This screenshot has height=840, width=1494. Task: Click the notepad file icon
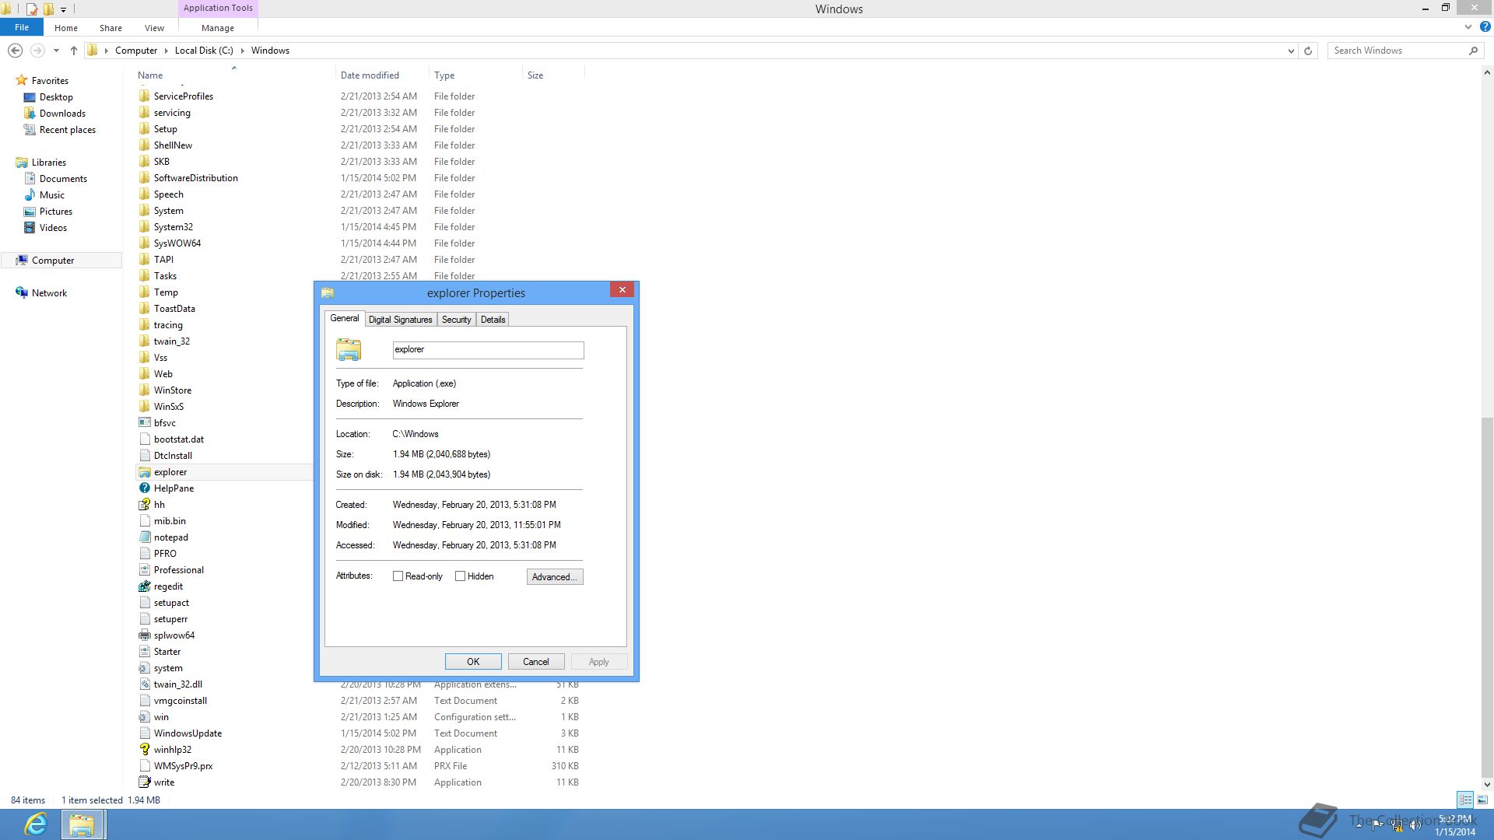144,537
